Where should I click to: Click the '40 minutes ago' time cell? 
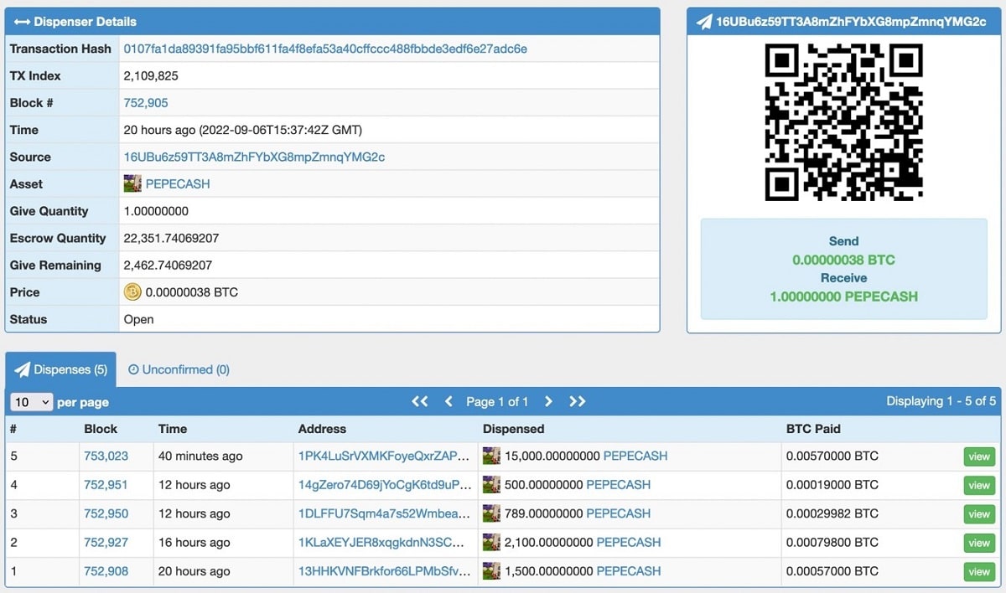(x=200, y=456)
